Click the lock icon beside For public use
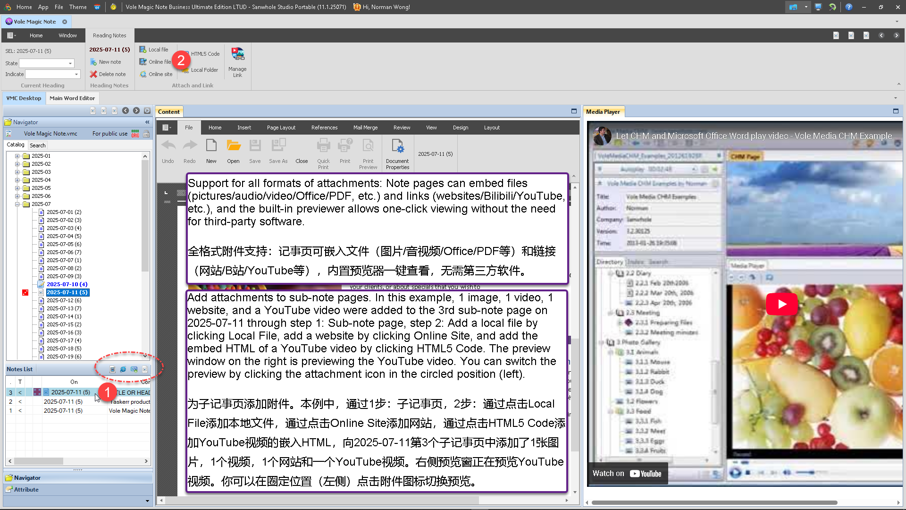 pos(146,134)
